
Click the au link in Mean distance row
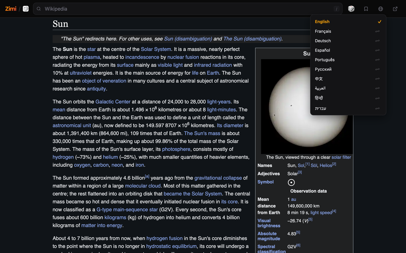[294, 199]
